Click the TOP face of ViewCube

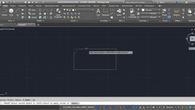coord(192,39)
